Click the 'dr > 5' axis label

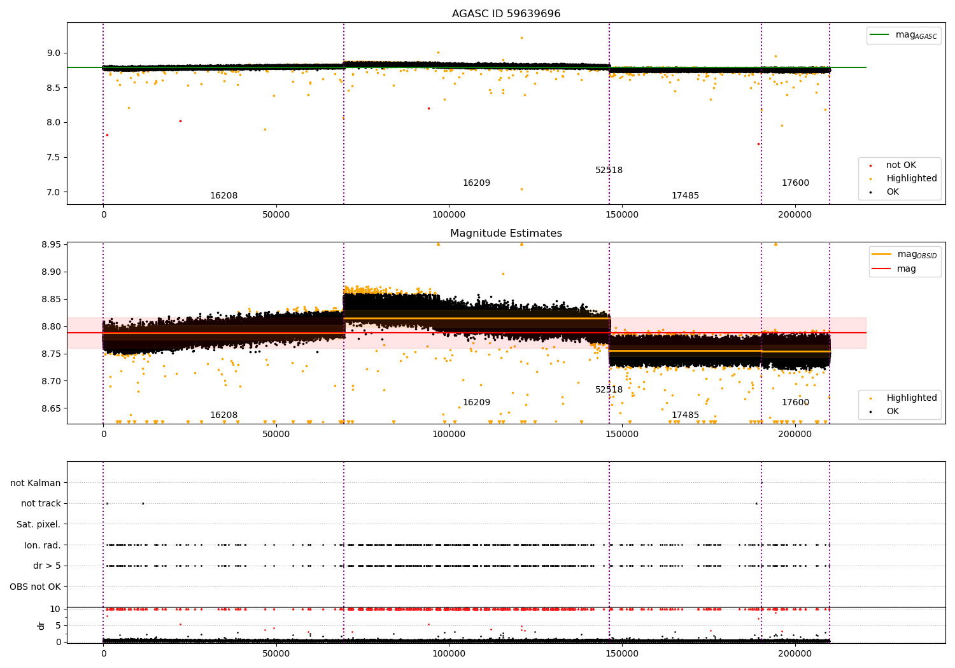pos(47,566)
